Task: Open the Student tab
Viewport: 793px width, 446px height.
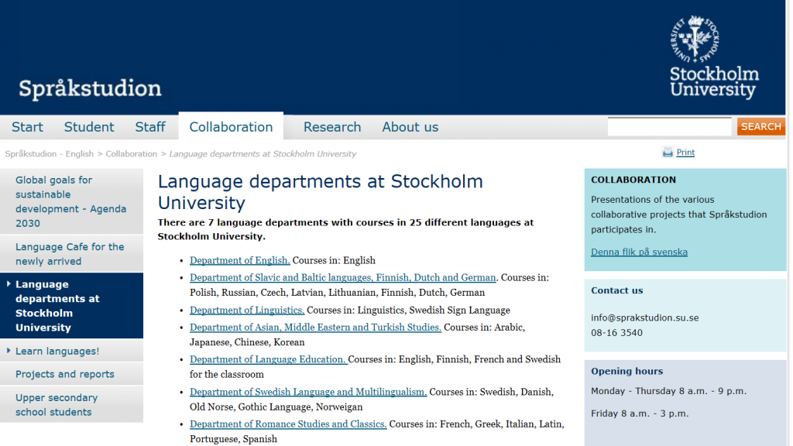Action: [89, 127]
